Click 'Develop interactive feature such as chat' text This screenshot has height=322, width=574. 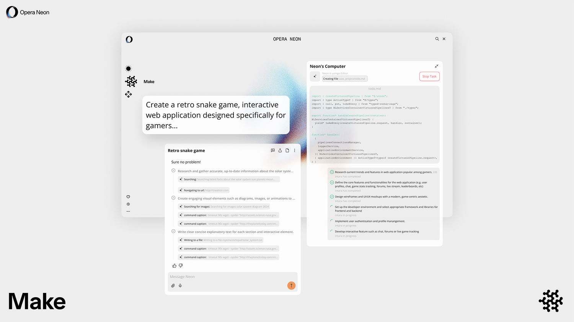pos(377,231)
